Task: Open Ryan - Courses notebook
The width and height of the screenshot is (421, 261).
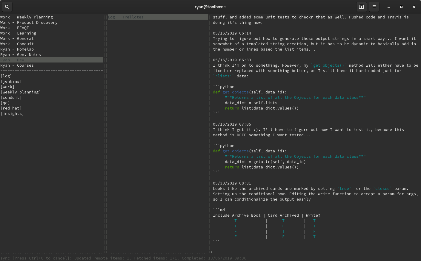Action: 17,65
